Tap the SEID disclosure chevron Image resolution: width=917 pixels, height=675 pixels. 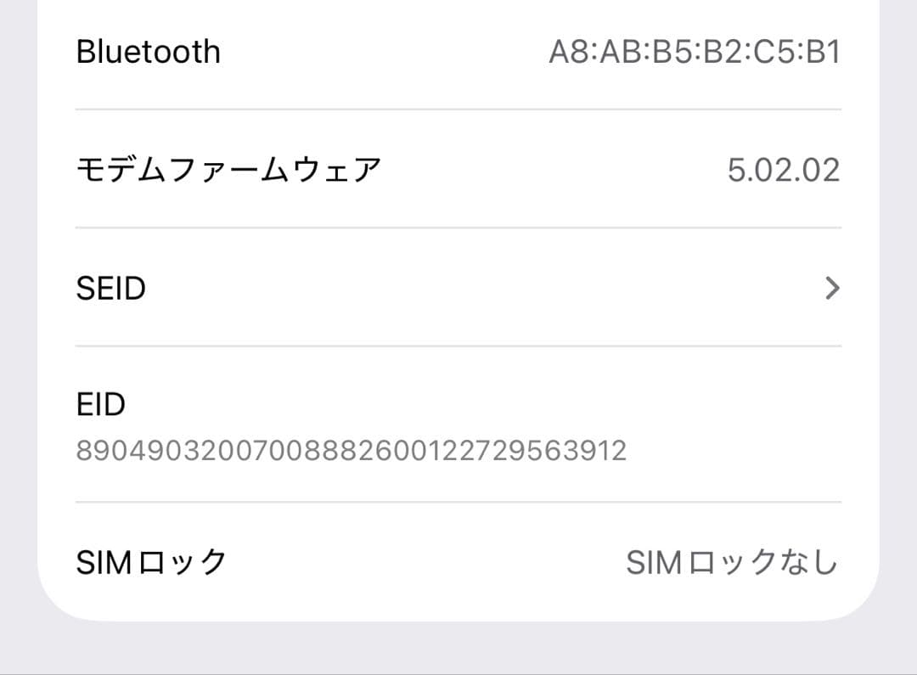point(831,289)
